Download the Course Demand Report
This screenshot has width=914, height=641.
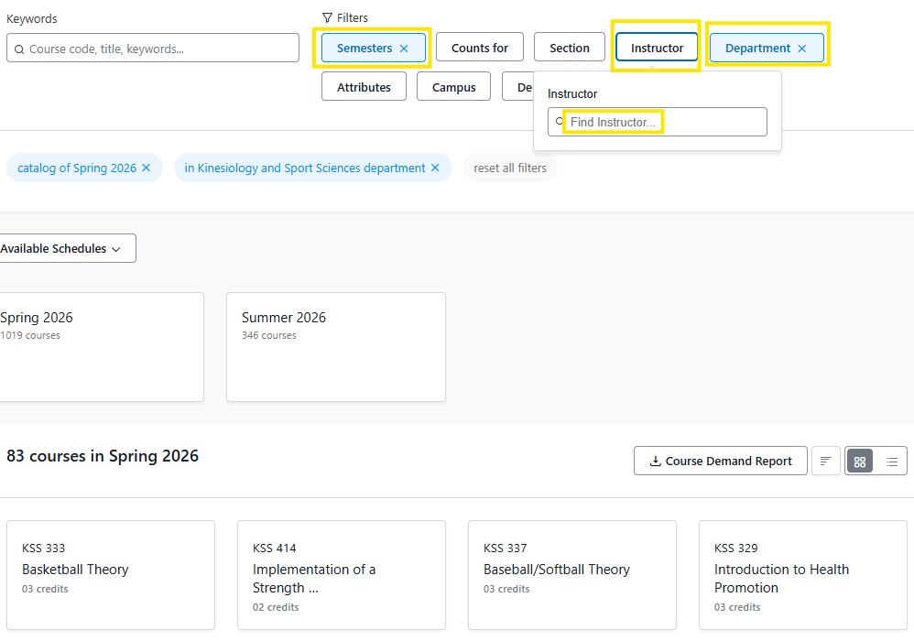click(x=721, y=461)
